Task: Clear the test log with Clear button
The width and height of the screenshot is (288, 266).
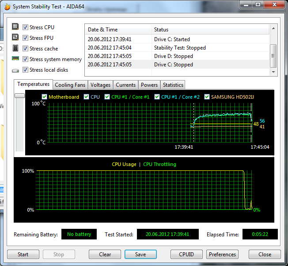Action: coord(105,254)
